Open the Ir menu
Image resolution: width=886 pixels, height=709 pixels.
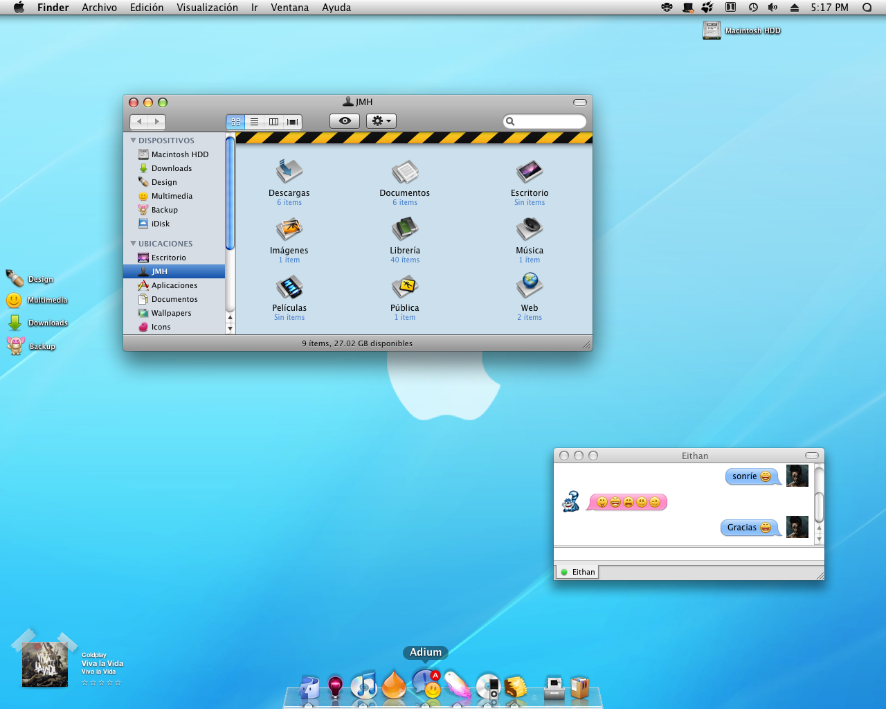[x=255, y=8]
